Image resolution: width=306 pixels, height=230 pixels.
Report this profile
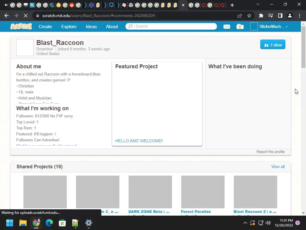coord(270,152)
